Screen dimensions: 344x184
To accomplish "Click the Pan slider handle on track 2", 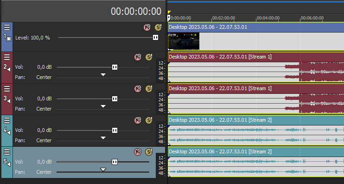I will [103, 75].
